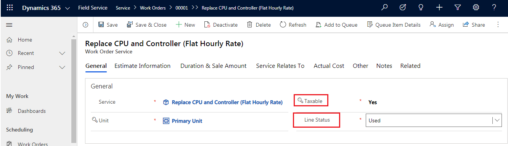Open the advanced find funnel icon

[x=458, y=7]
